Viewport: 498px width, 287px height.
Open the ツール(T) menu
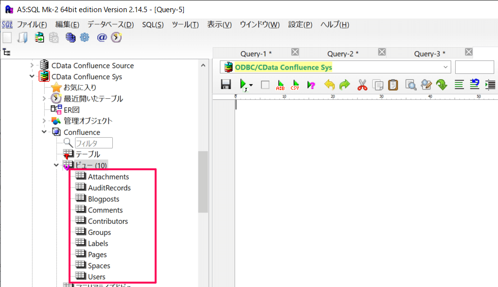coord(185,24)
